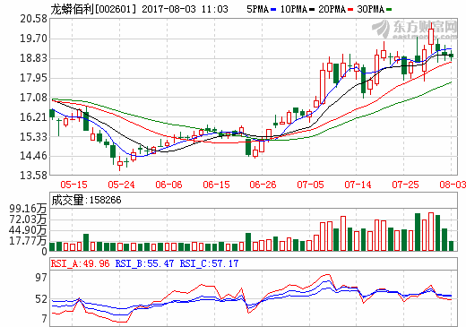
Task: Click the 10PMA black legend marker
Action: coord(312,10)
